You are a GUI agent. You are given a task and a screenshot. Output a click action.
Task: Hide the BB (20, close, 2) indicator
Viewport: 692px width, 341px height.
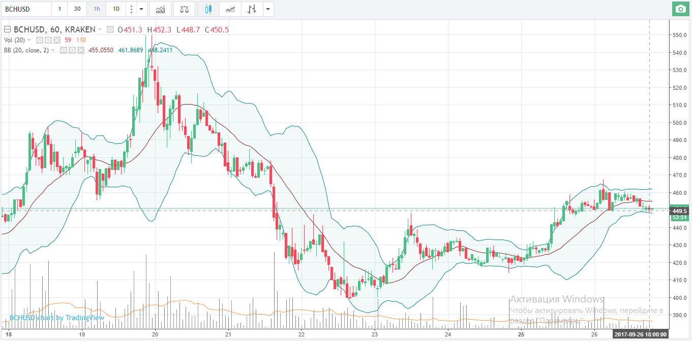[64, 50]
